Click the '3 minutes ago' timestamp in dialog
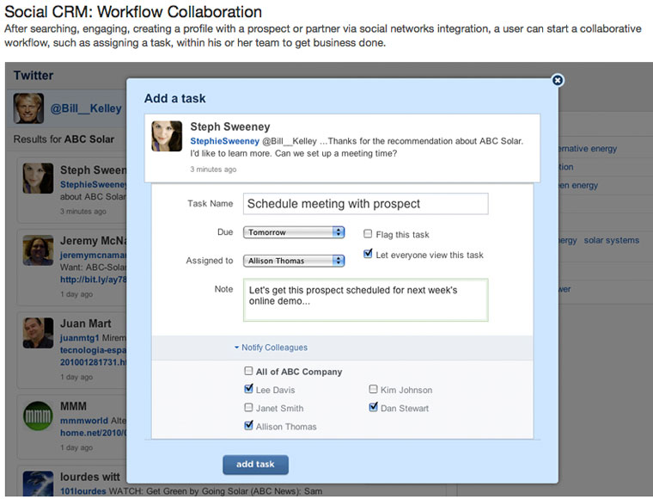Viewport: 653px width, 499px height. coord(213,169)
